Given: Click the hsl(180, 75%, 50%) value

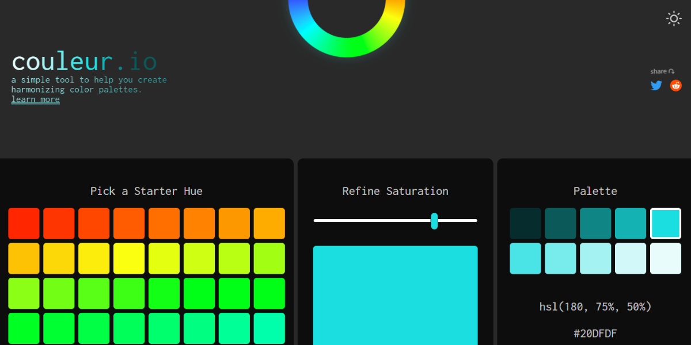Looking at the screenshot, I should (595, 306).
